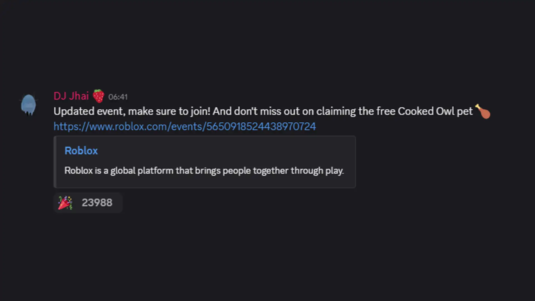
Task: Click the poultry leg emoji after message
Action: pyautogui.click(x=483, y=111)
